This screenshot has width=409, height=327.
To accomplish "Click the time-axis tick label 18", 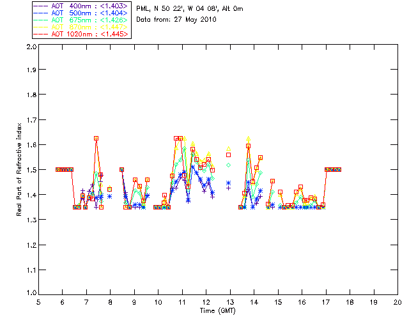I will click(x=350, y=302).
